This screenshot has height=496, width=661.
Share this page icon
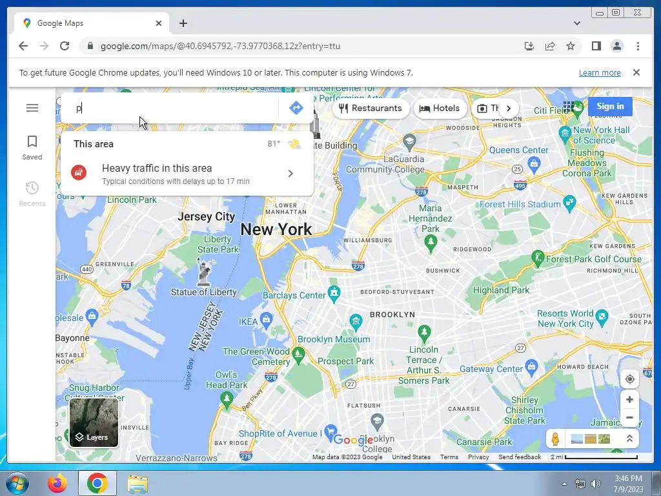point(550,46)
